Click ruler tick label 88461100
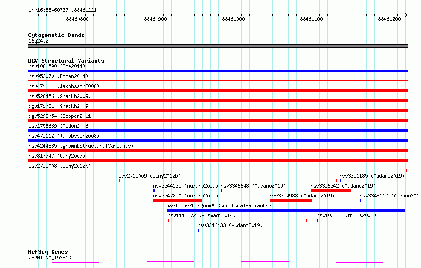Image resolution: width=421 pixels, height=268 pixels. (311, 19)
